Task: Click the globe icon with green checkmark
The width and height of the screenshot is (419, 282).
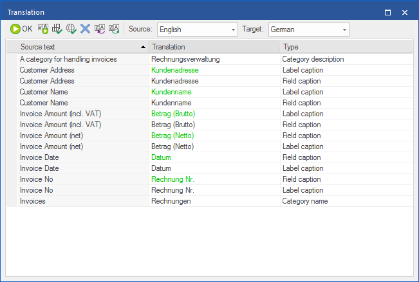Action: (71, 29)
